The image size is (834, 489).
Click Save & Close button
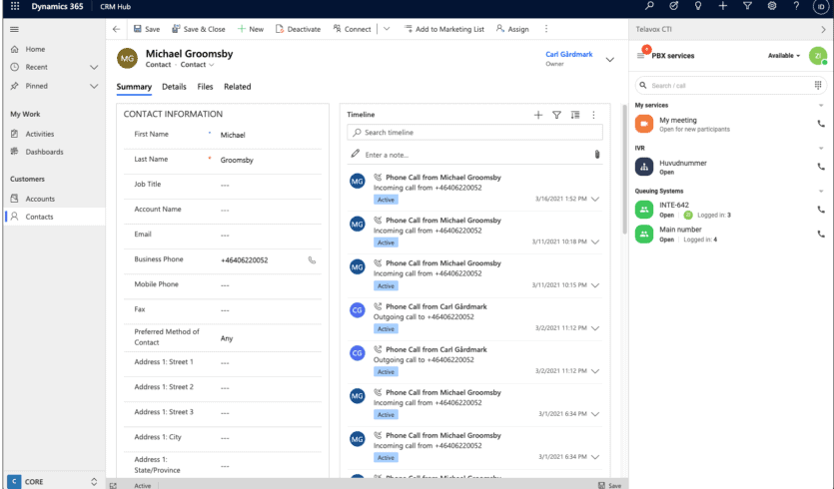click(199, 29)
